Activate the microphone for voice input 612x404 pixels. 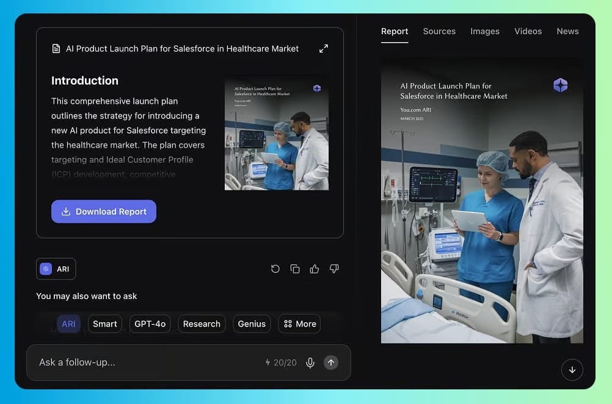point(310,363)
